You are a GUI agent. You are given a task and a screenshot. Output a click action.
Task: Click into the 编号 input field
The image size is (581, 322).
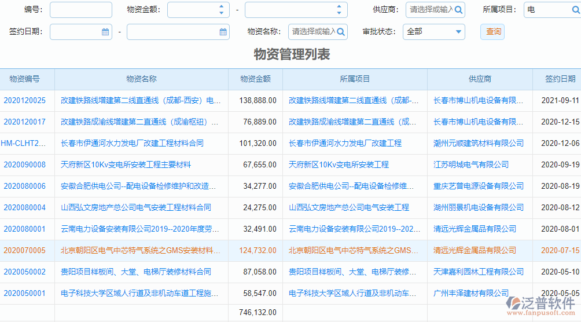coord(80,10)
